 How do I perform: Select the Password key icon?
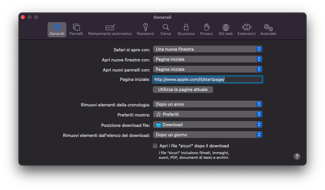pos(145,28)
